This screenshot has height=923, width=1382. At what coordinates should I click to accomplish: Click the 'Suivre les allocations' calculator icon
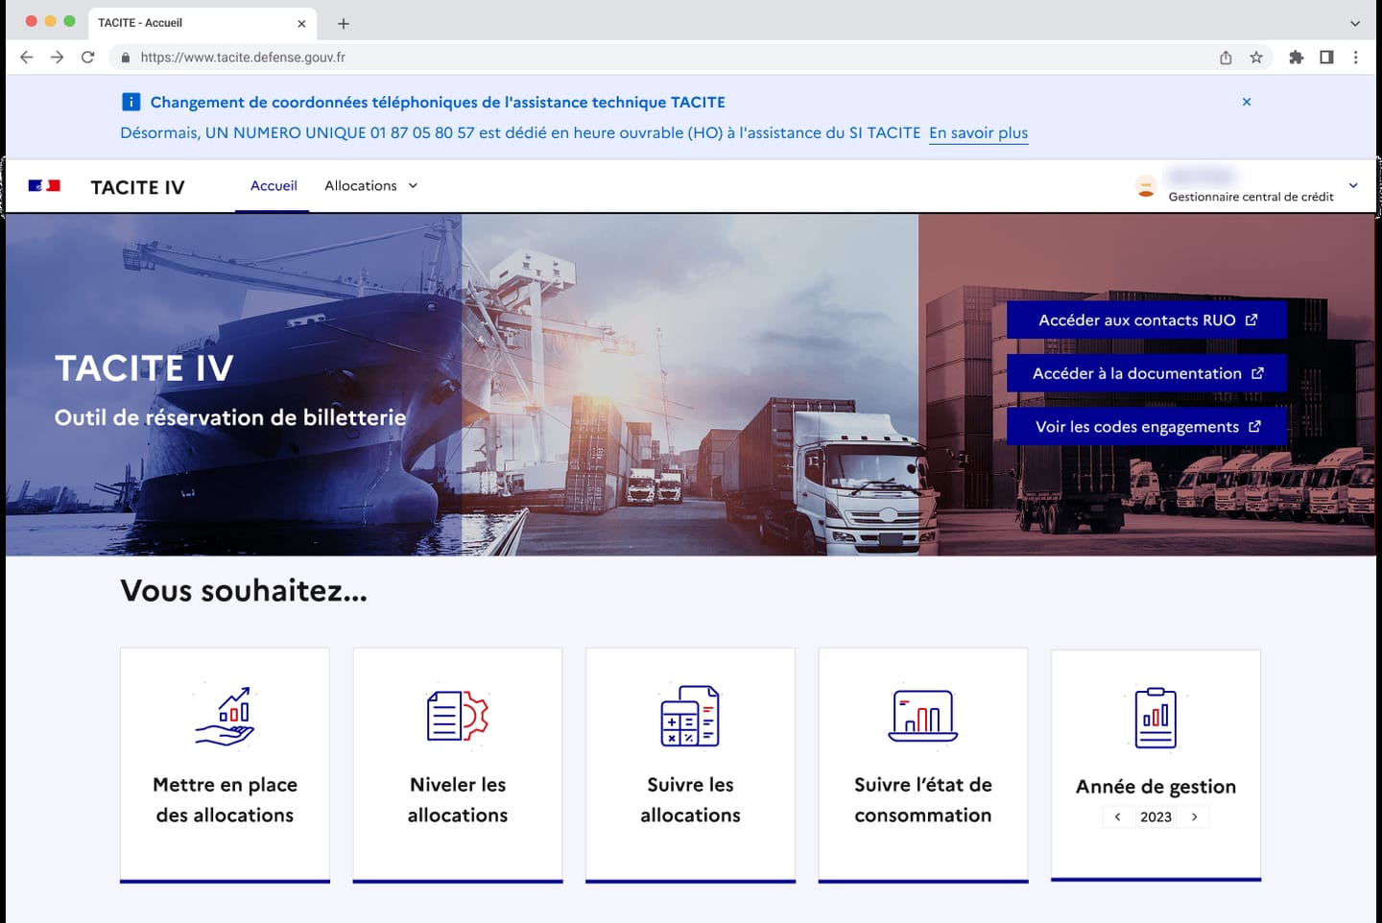coord(690,716)
